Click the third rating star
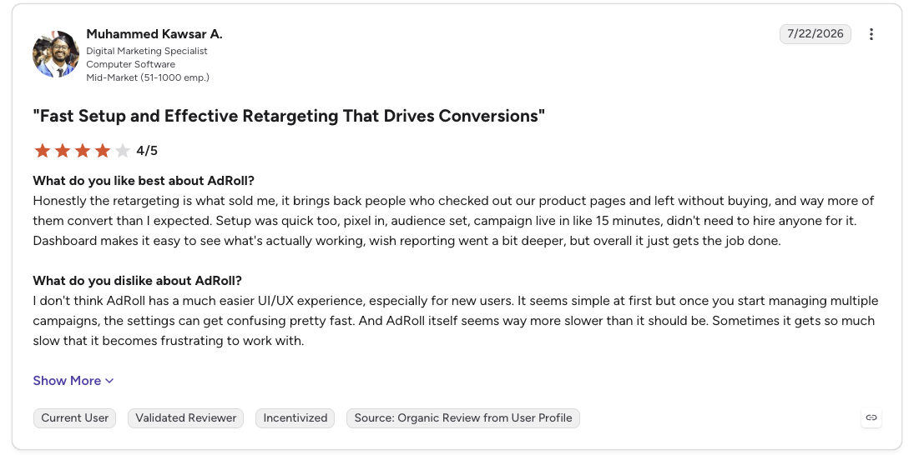 (82, 152)
